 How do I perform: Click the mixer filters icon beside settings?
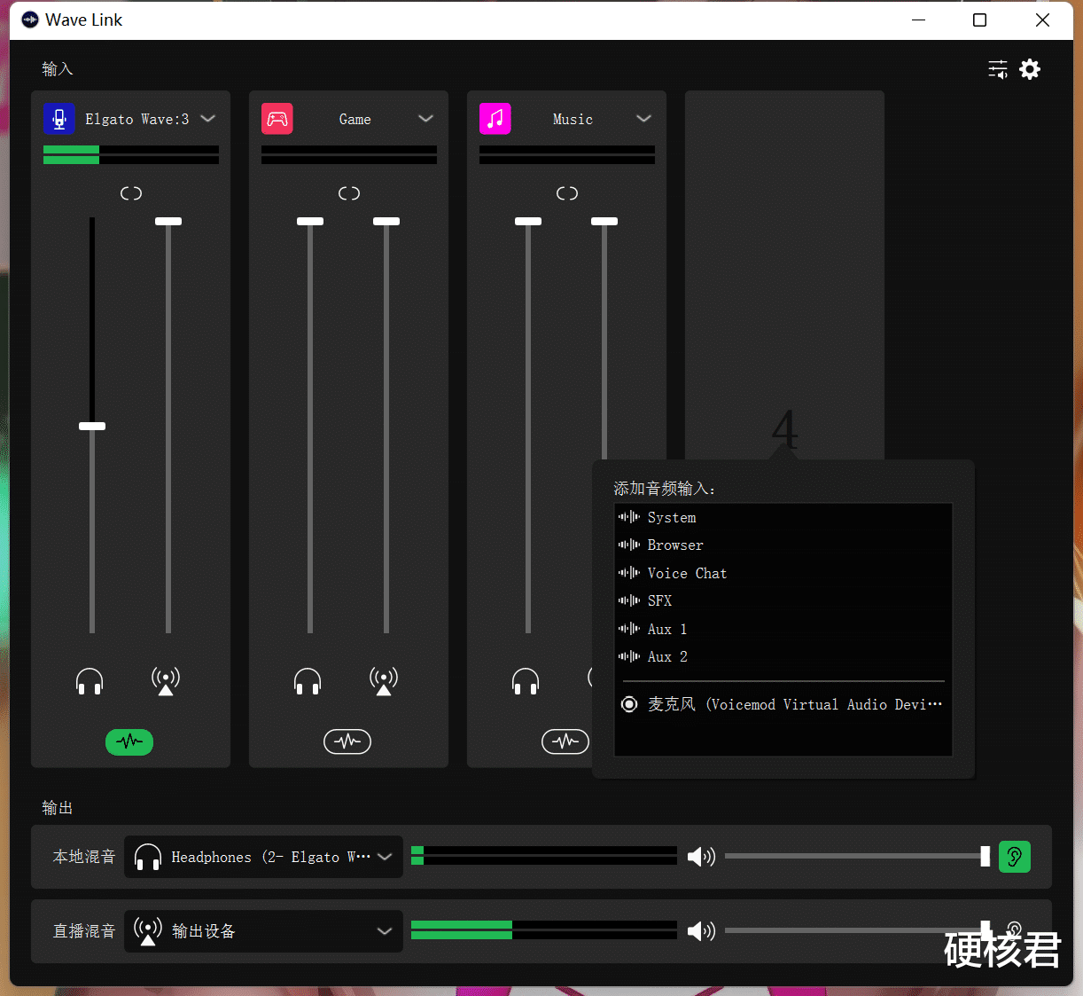[x=997, y=69]
